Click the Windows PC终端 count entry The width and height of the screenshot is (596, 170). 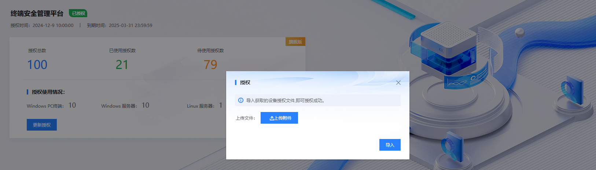click(x=51, y=105)
